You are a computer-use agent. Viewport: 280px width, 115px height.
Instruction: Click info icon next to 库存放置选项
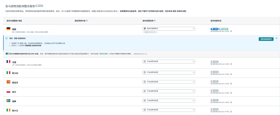[x=155, y=21]
